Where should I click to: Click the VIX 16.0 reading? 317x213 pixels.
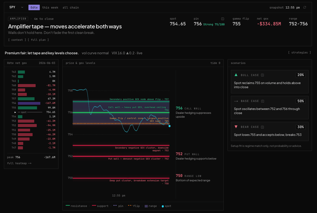pos(118,53)
